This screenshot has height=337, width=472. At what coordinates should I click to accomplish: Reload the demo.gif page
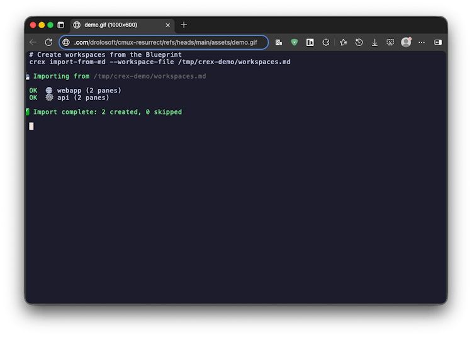pos(48,42)
